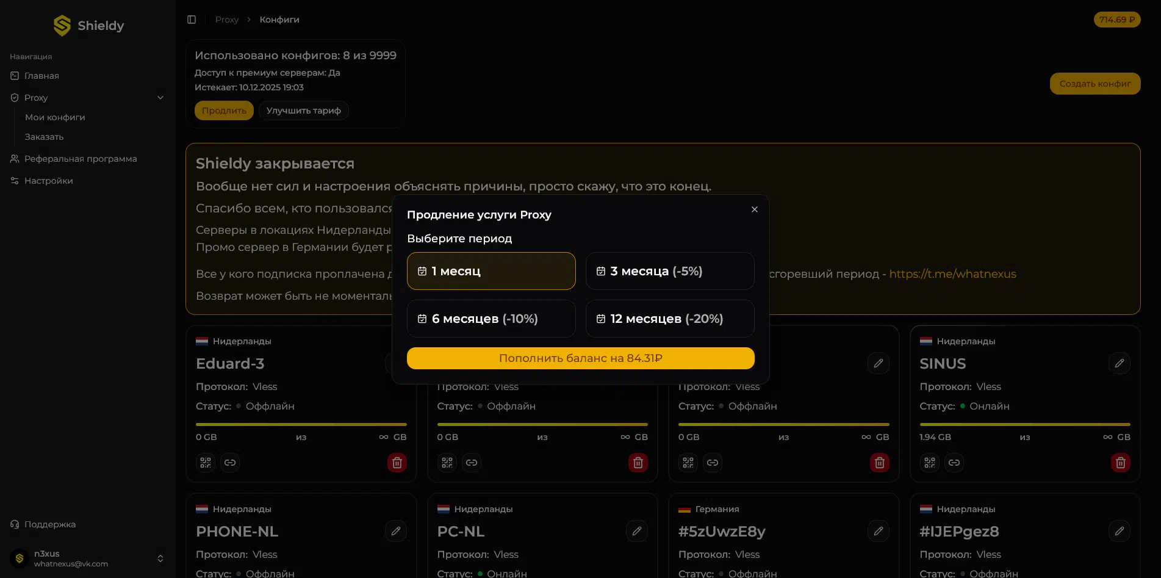Delete the Eduard-3 config
Image resolution: width=1161 pixels, height=578 pixels.
[x=397, y=463]
